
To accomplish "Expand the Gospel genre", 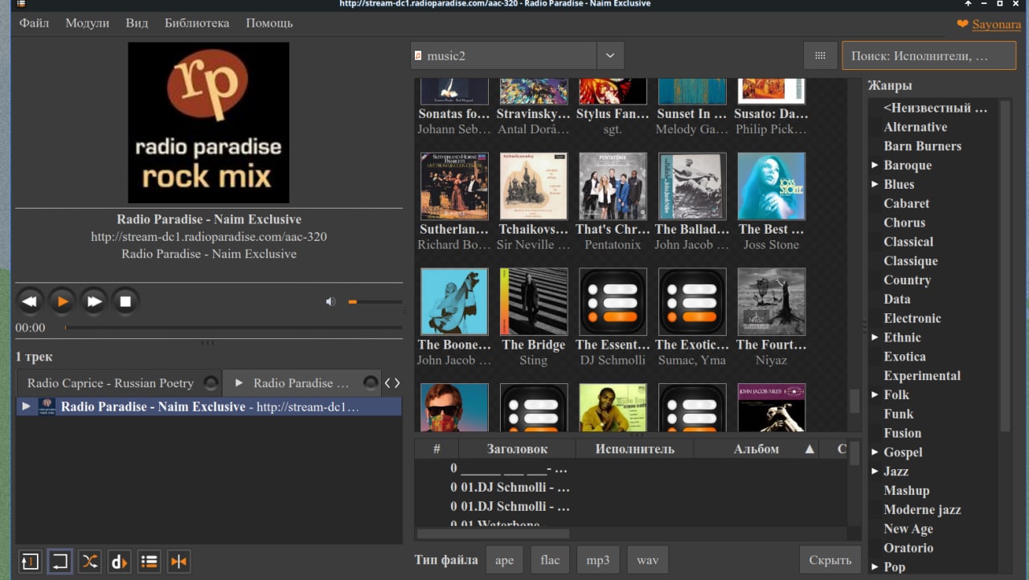I will coord(875,452).
